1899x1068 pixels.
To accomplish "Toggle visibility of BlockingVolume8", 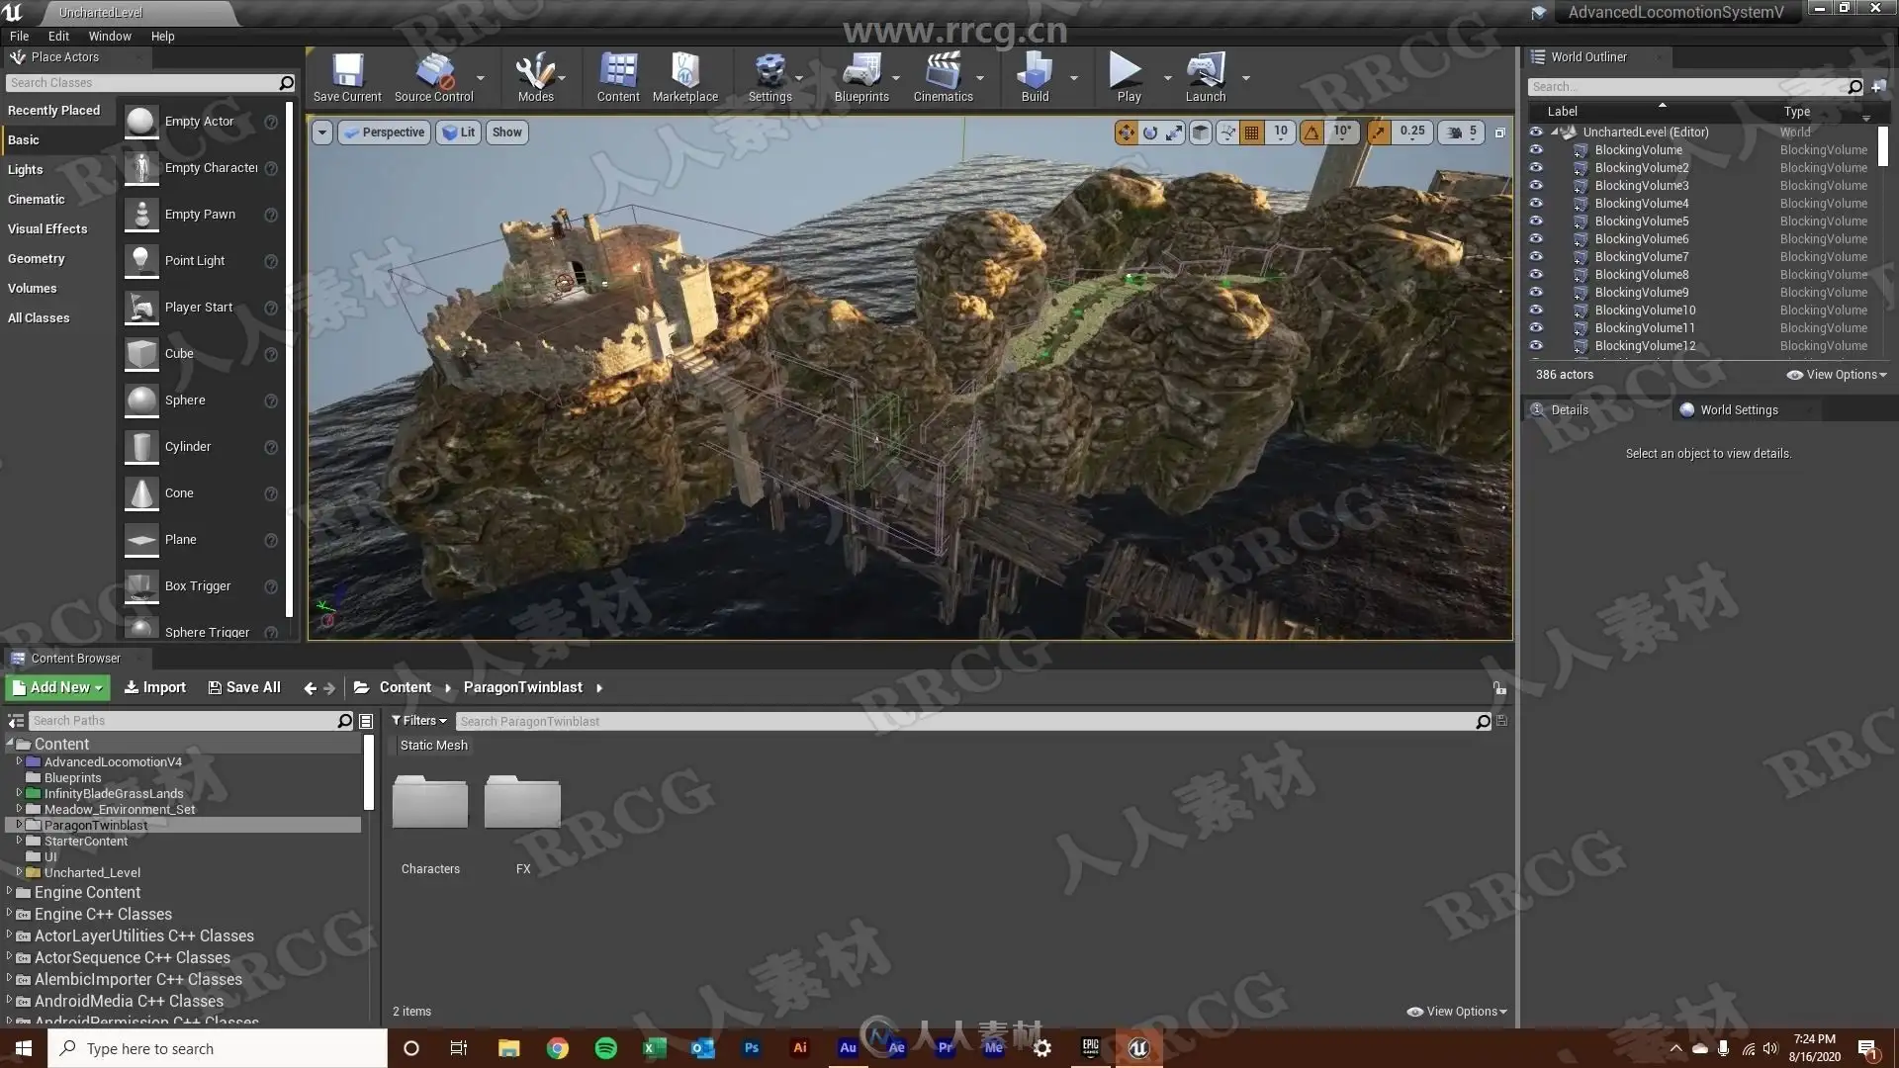I will pyautogui.click(x=1536, y=274).
